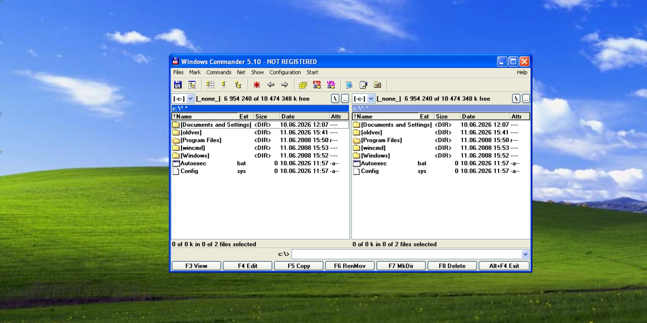Screen dimensions: 647x323
Task: Open FTP connect toolbar icon
Action: pyautogui.click(x=317, y=85)
